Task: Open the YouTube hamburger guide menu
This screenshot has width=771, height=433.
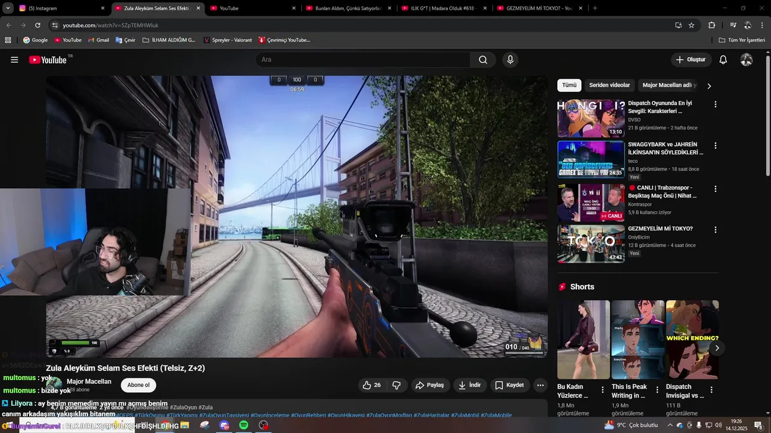Action: click(x=14, y=60)
